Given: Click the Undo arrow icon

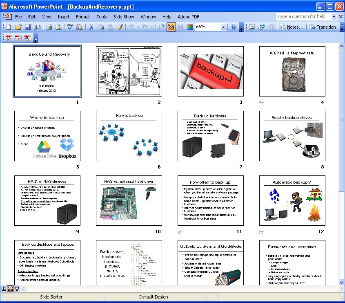Looking at the screenshot, I should [131, 27].
